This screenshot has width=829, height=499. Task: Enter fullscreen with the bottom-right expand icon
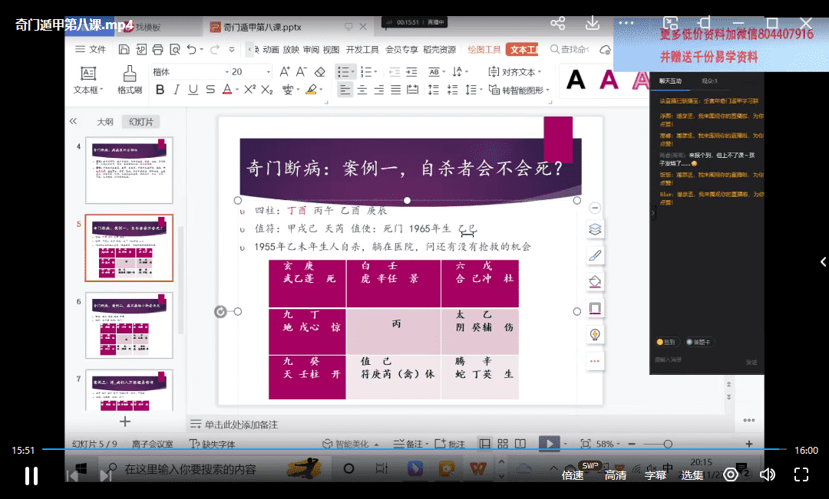pos(801,474)
